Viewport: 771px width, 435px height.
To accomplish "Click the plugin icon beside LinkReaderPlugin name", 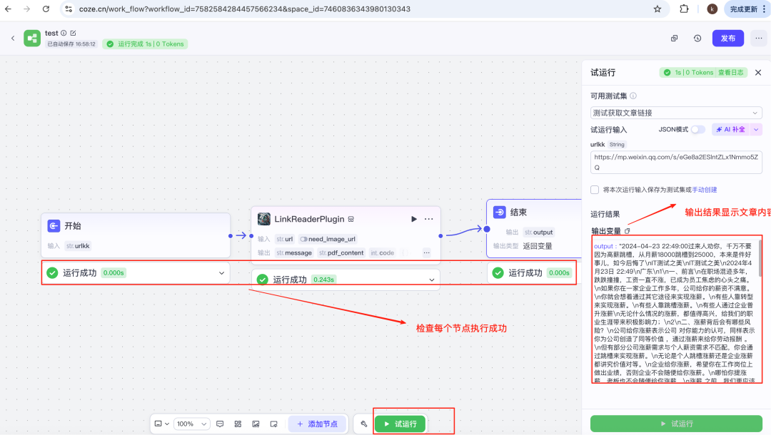I will pos(351,219).
